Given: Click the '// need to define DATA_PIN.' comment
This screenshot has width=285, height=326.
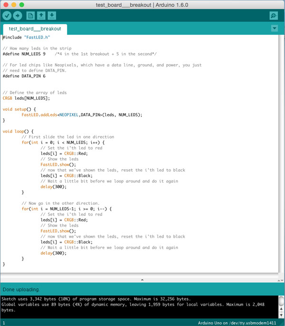Looking at the screenshot, I should (x=35, y=71).
